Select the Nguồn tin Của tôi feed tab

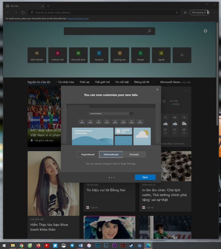click(x=39, y=82)
